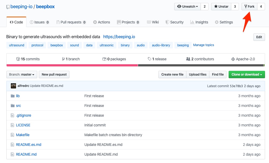The height and width of the screenshot is (163, 269).
Task: Click the Makefile file icon
Action: 12,135
